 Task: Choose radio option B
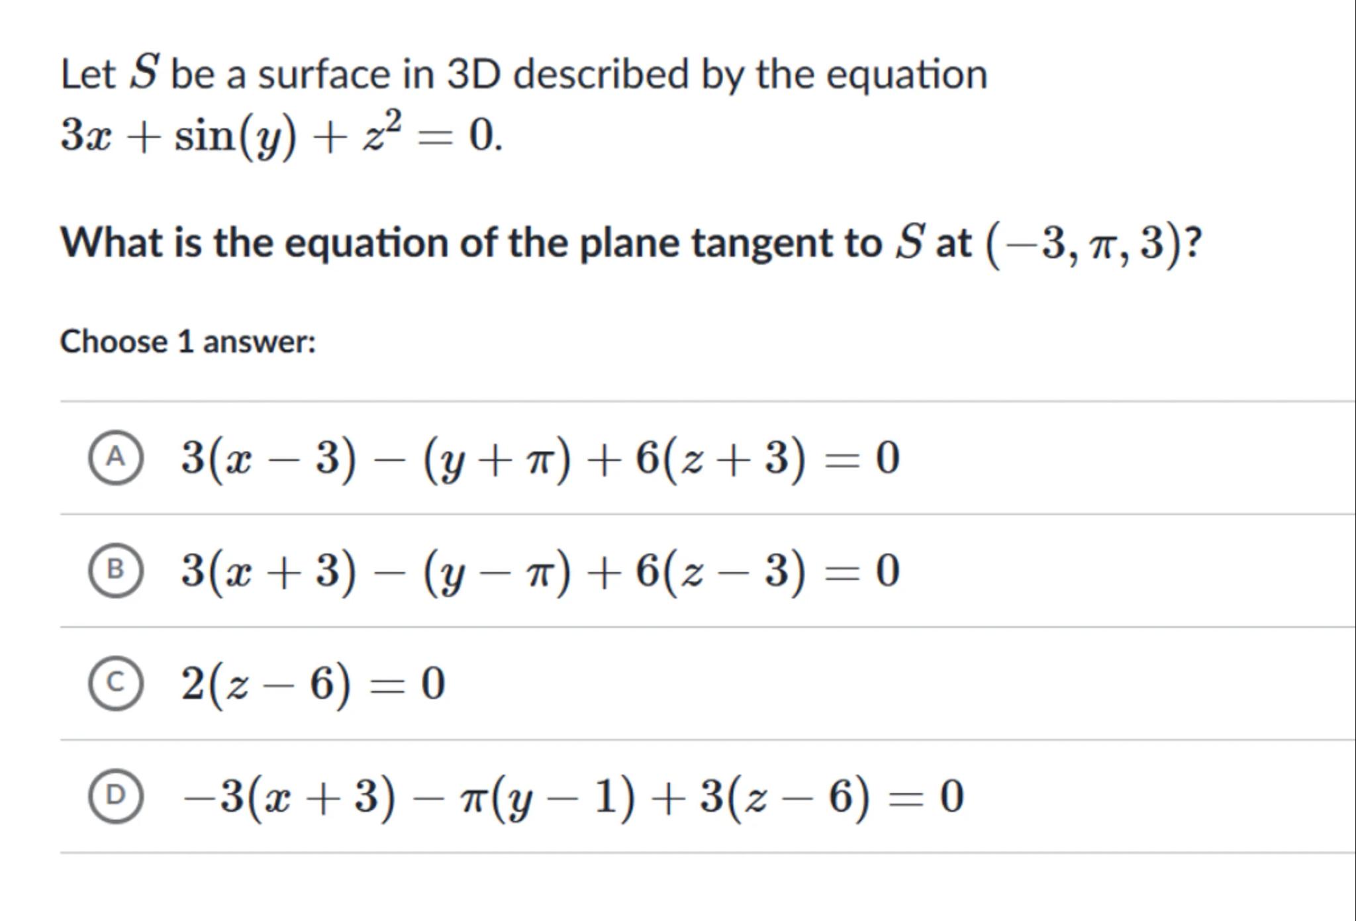pyautogui.click(x=115, y=570)
